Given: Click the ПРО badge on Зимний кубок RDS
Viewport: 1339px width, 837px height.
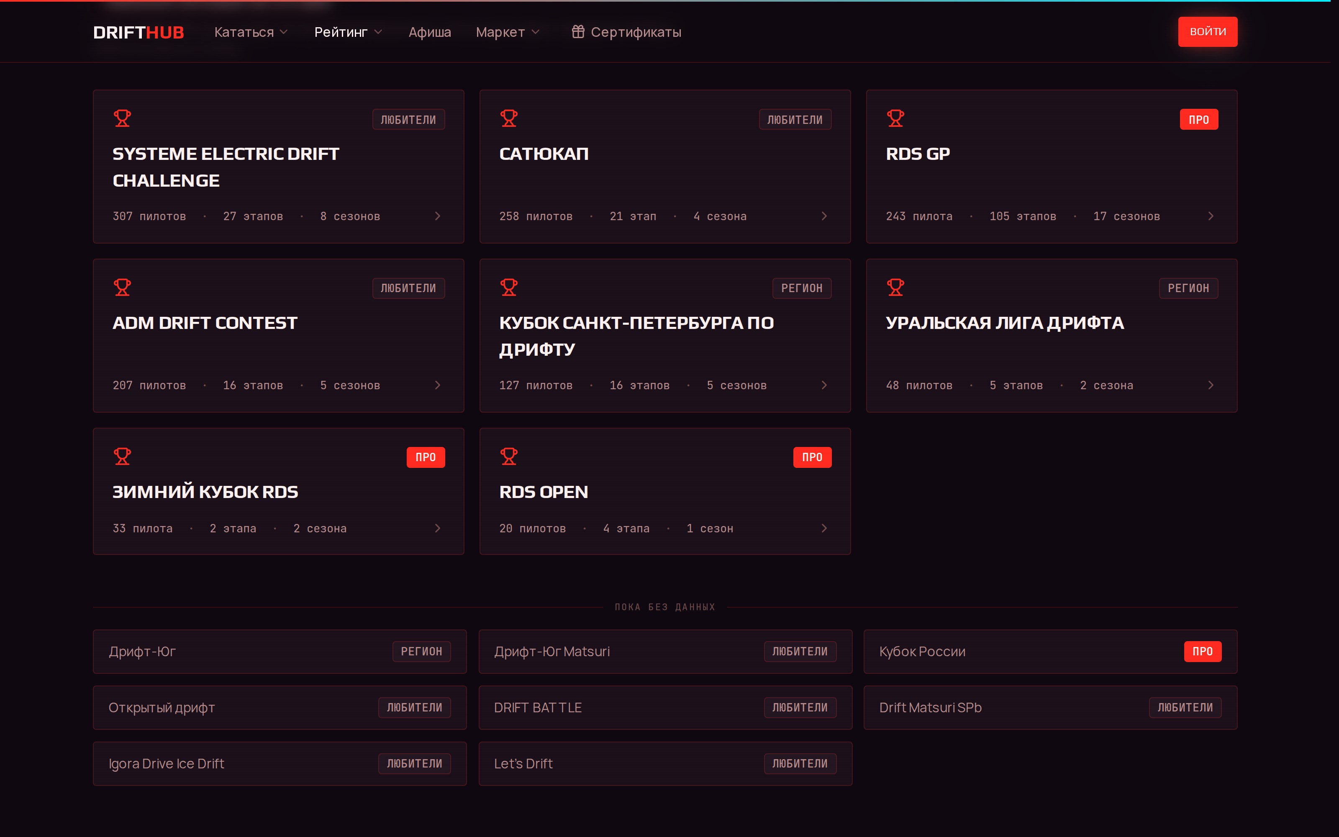Looking at the screenshot, I should coord(426,457).
